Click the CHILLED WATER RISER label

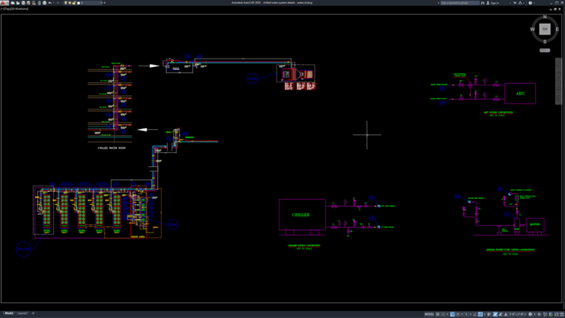(x=112, y=148)
